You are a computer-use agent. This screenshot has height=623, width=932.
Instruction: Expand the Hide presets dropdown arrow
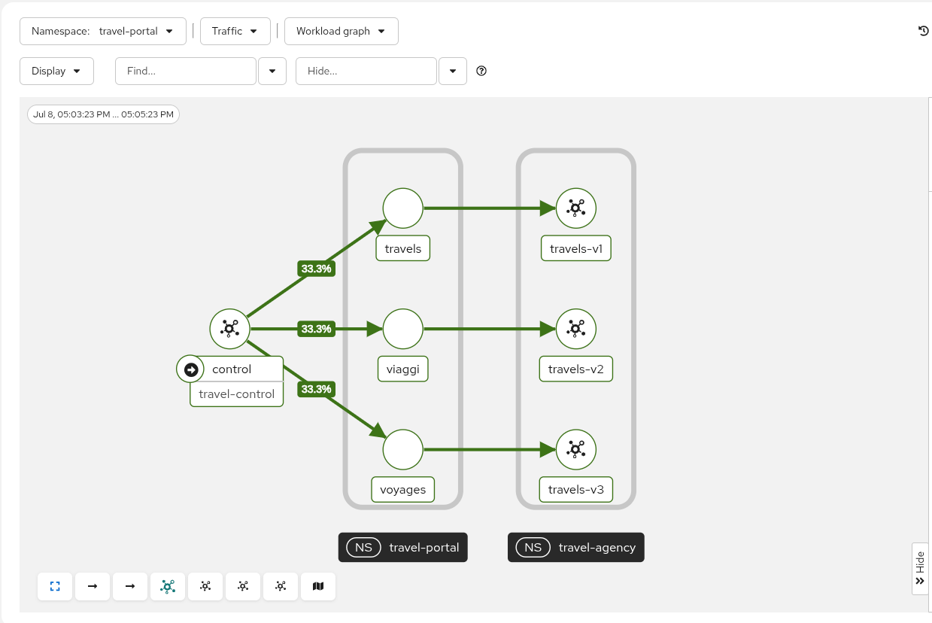click(453, 71)
